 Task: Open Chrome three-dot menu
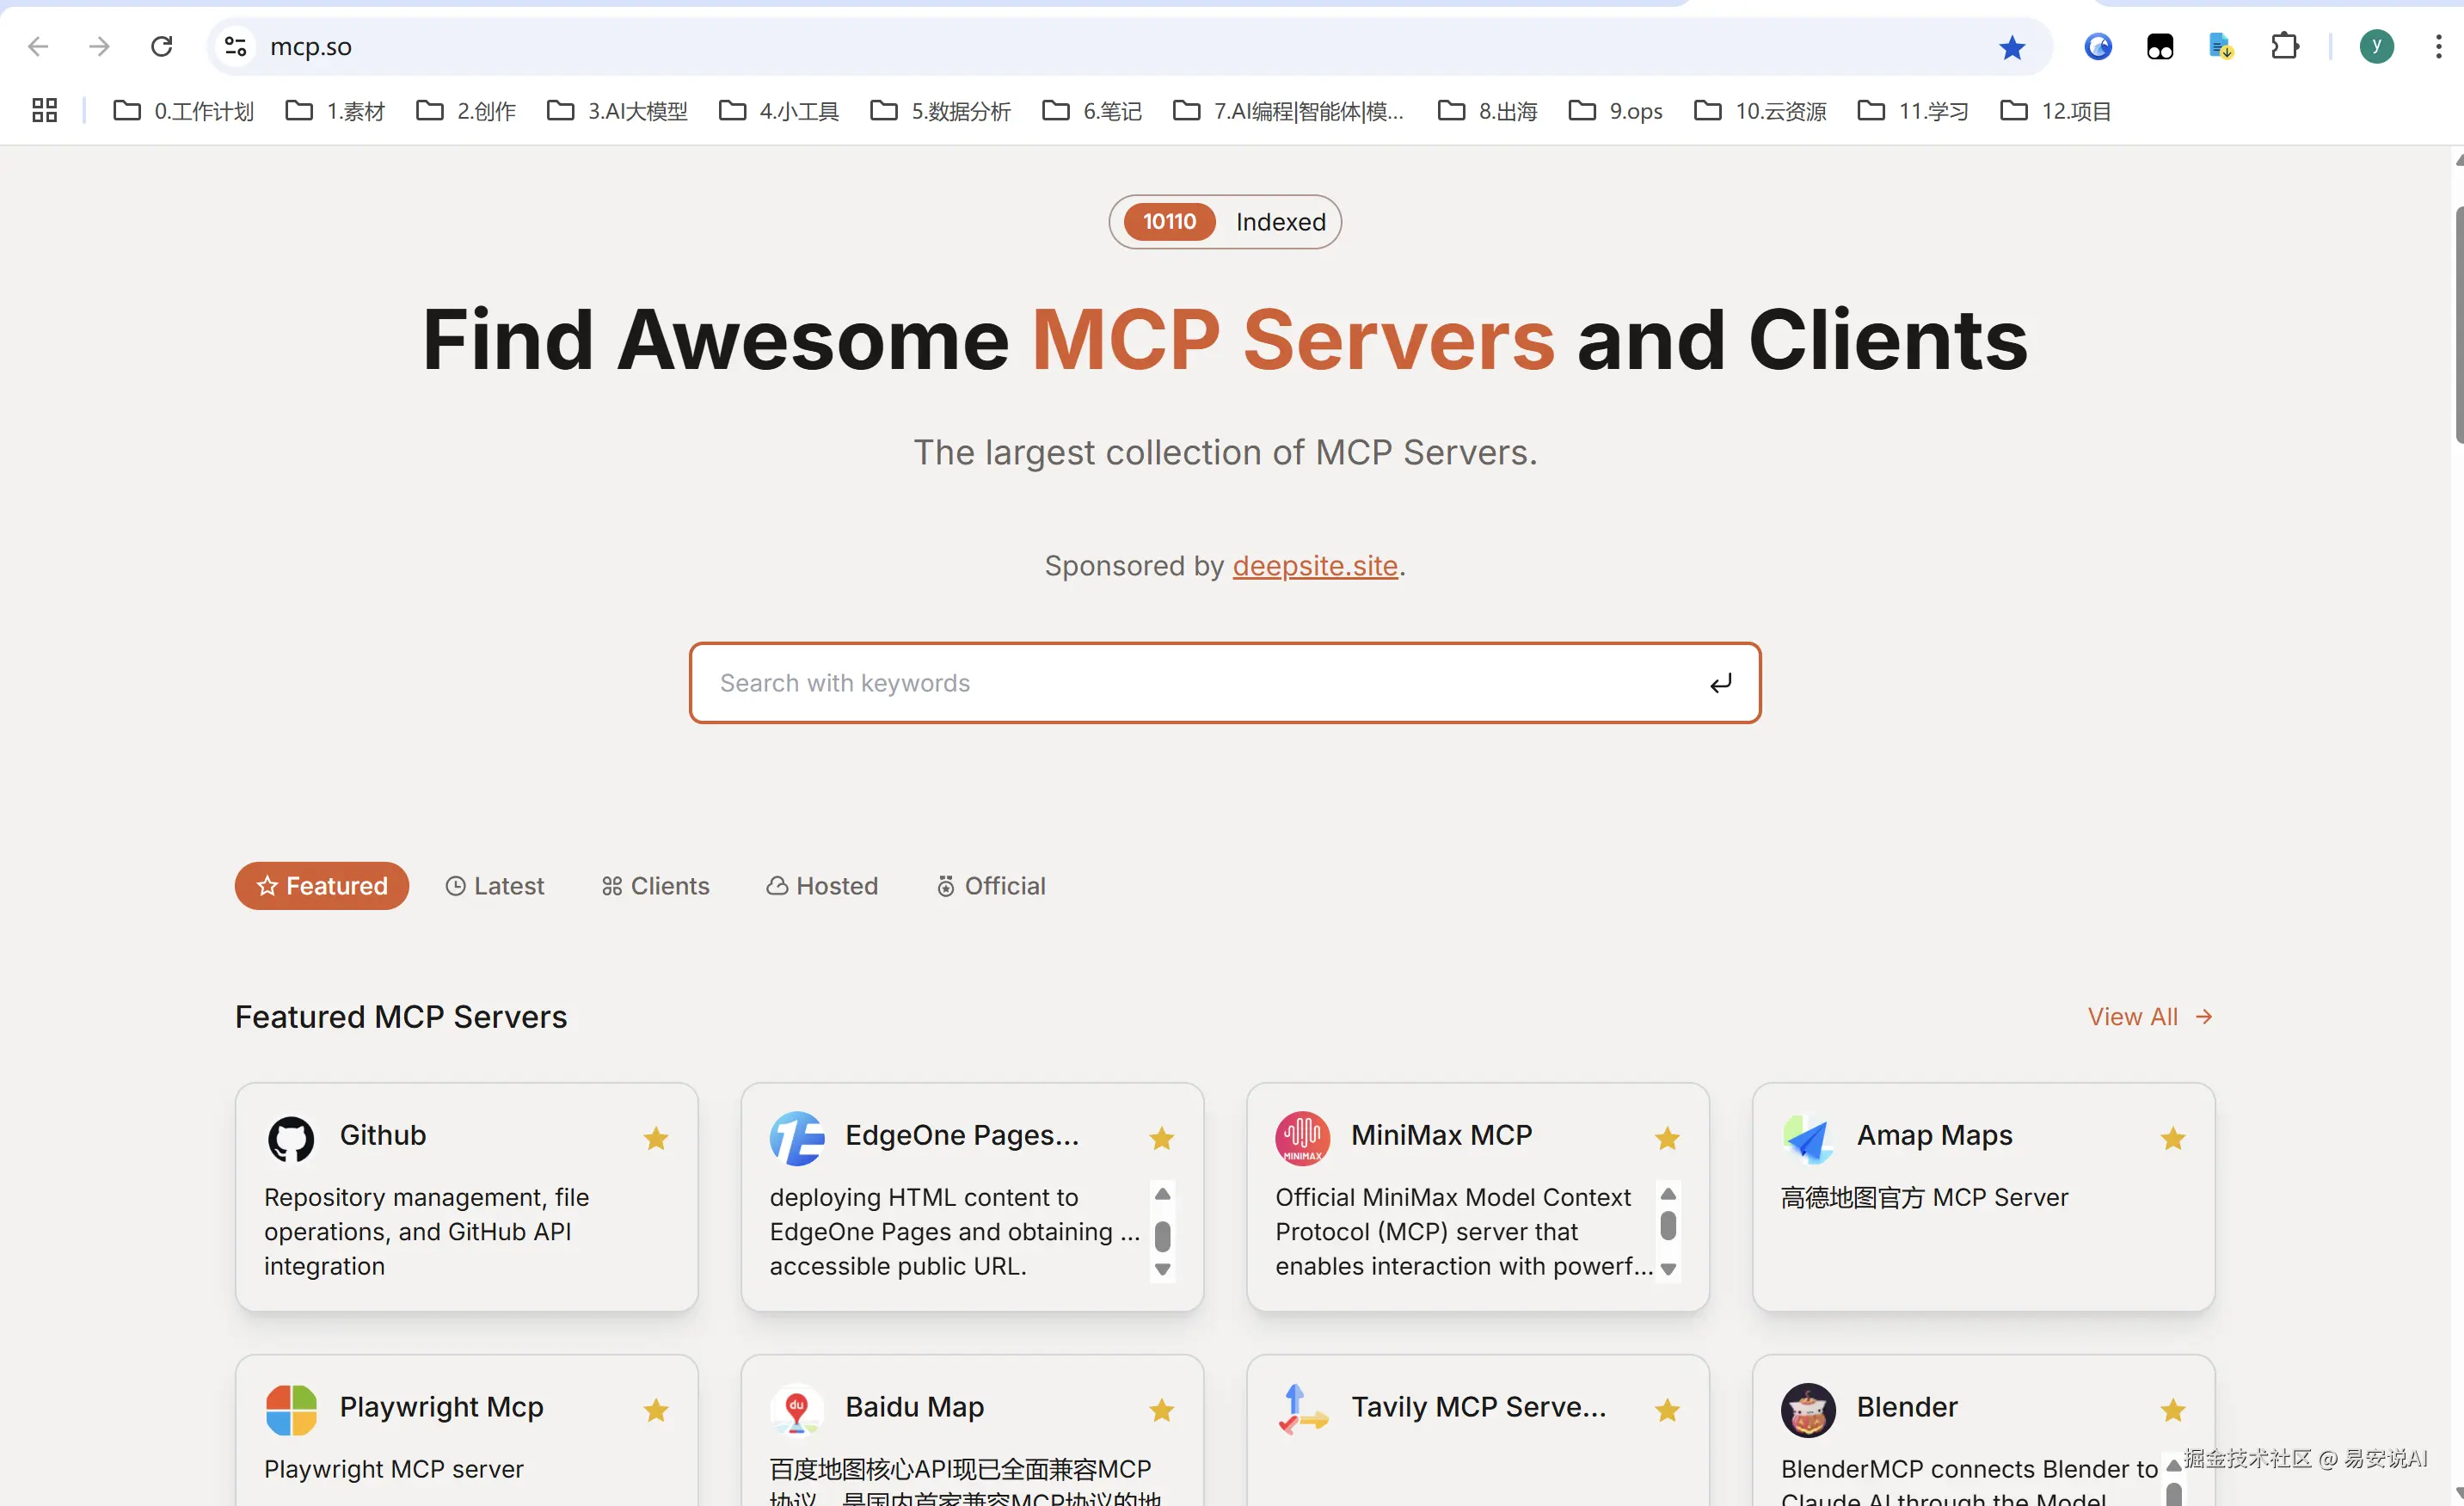(x=2438, y=47)
